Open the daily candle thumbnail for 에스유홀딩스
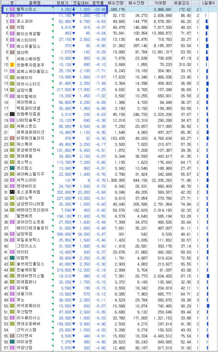218x352 pixels. (x=207, y=46)
